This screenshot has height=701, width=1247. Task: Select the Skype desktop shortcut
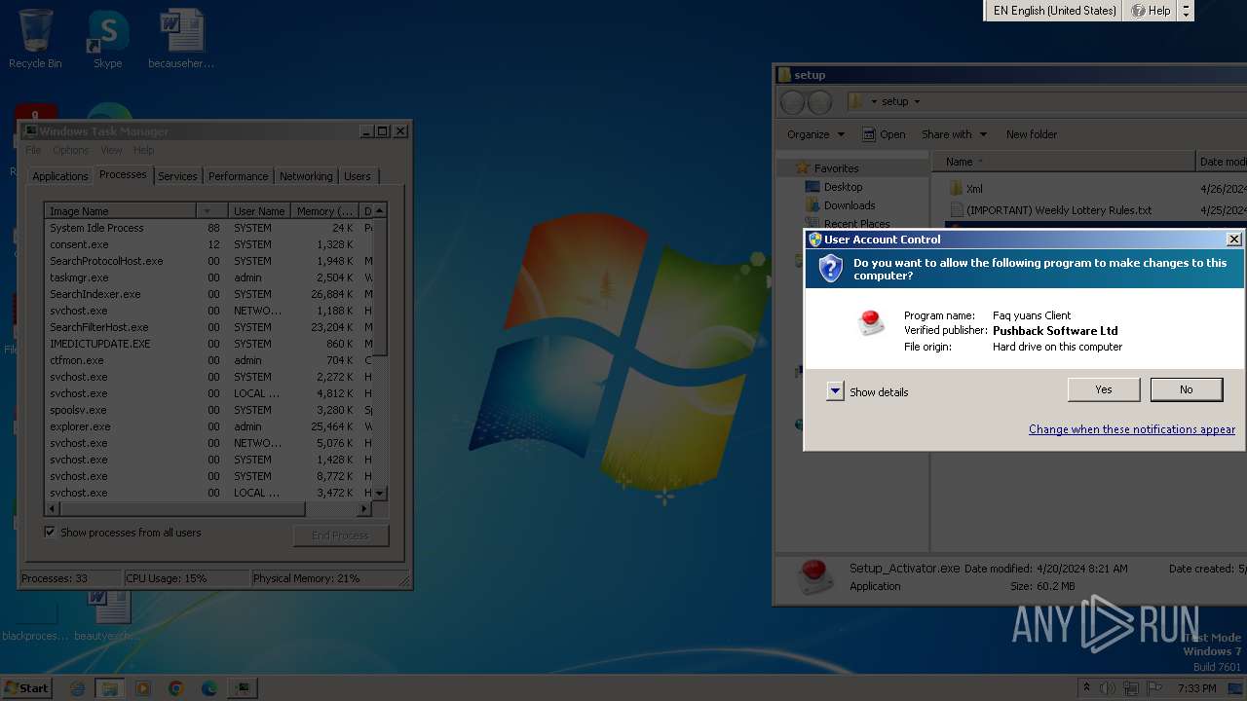click(x=107, y=40)
